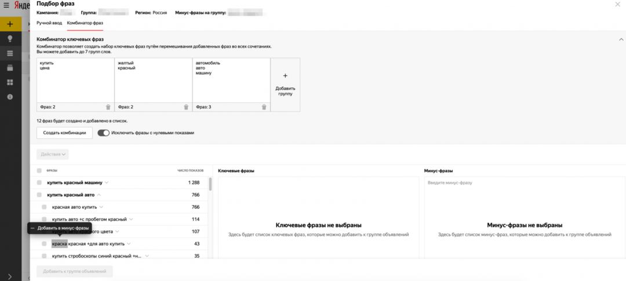Click 'Добавить группу' to add word group
The height and width of the screenshot is (281, 626).
click(x=285, y=84)
